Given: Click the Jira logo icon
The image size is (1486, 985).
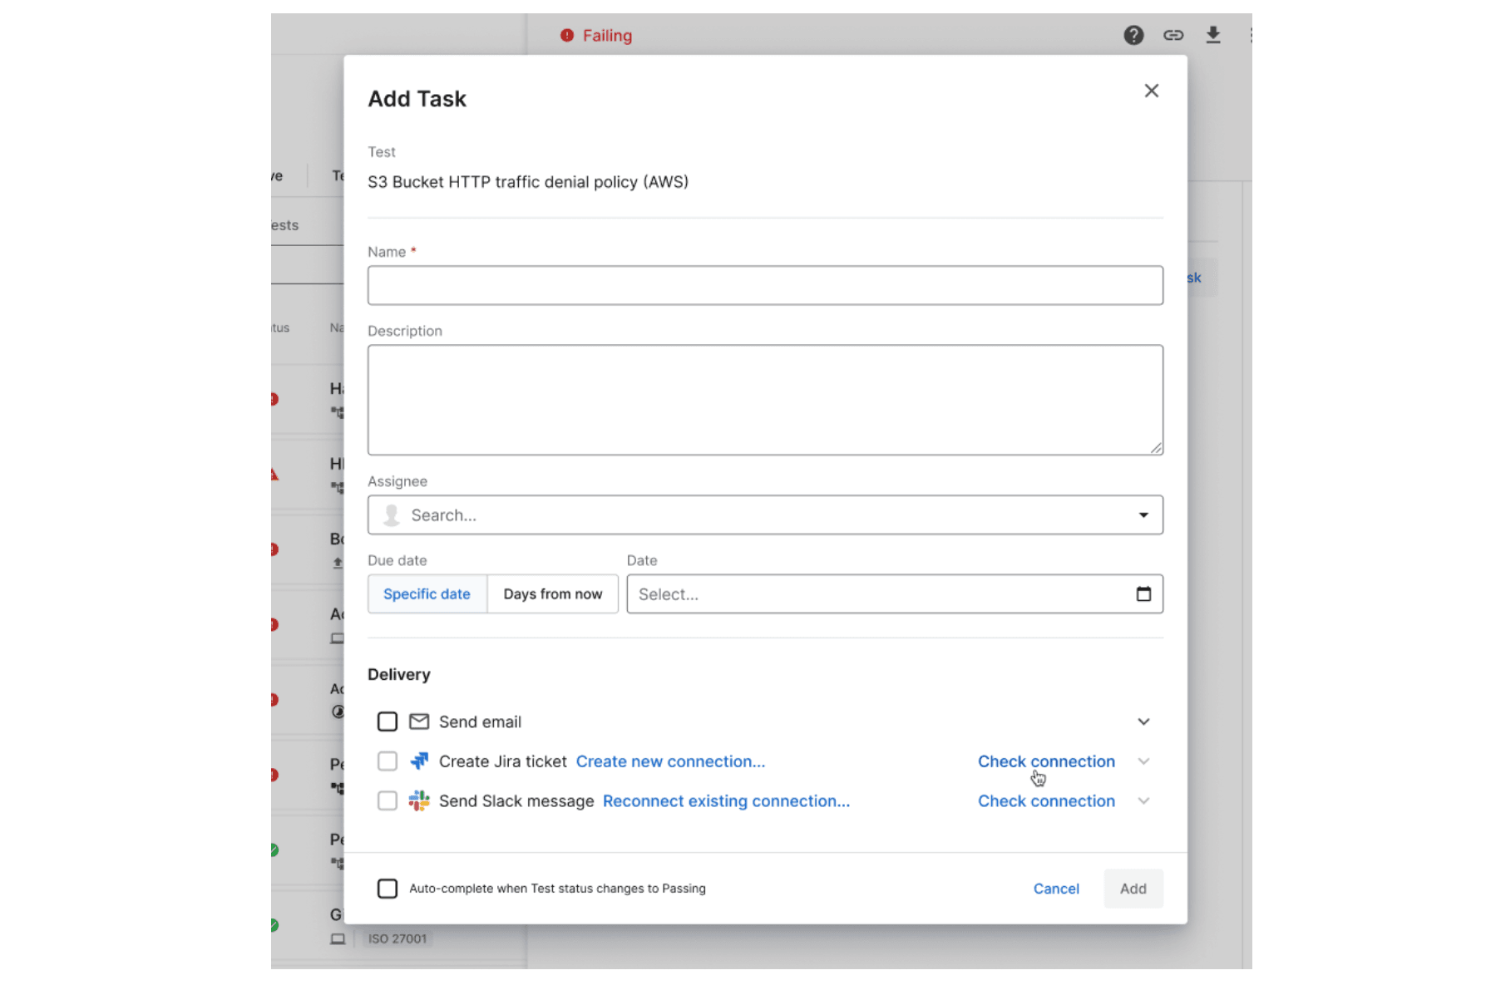Looking at the screenshot, I should tap(419, 761).
